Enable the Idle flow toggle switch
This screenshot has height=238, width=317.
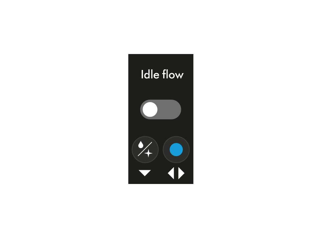pyautogui.click(x=161, y=110)
